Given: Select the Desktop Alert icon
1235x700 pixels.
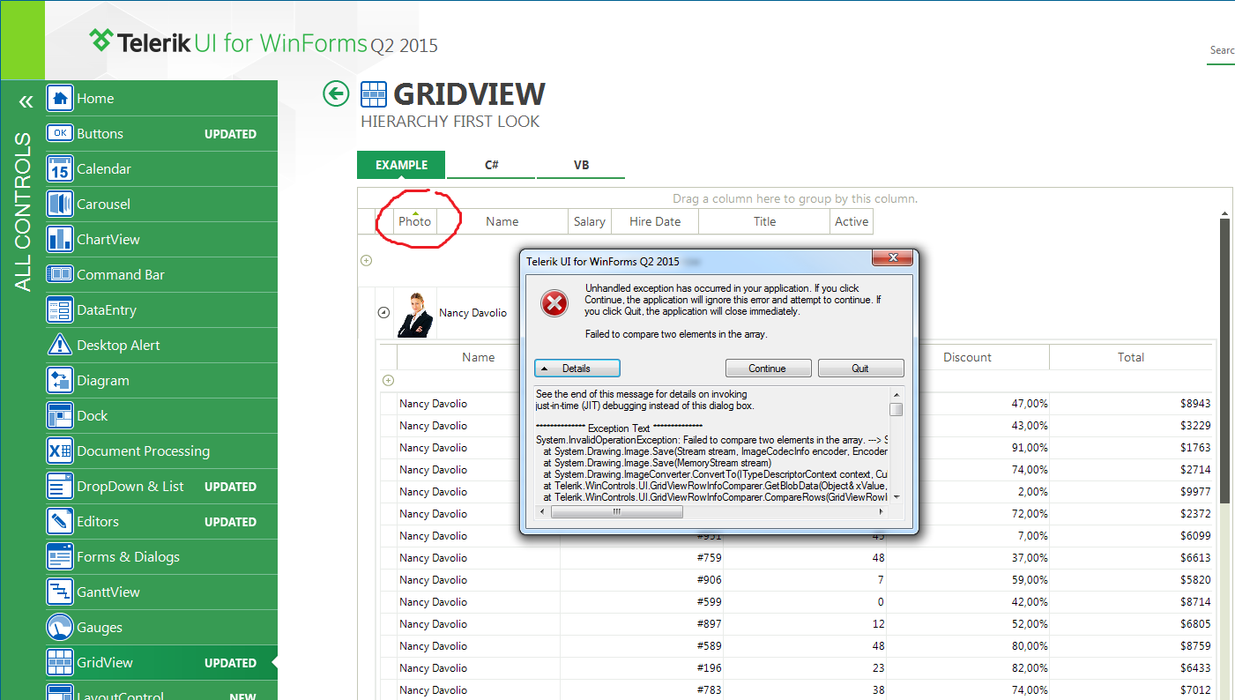Looking at the screenshot, I should [60, 345].
